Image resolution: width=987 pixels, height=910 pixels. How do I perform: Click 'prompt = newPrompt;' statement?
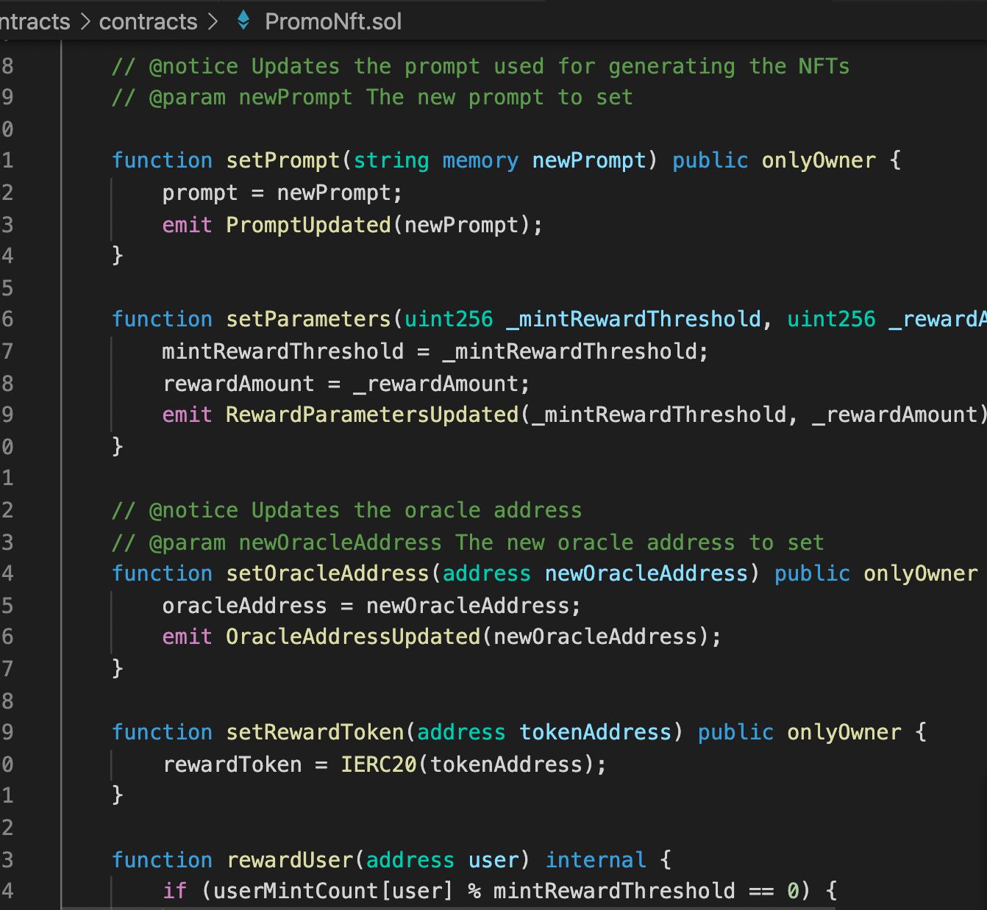click(x=282, y=193)
